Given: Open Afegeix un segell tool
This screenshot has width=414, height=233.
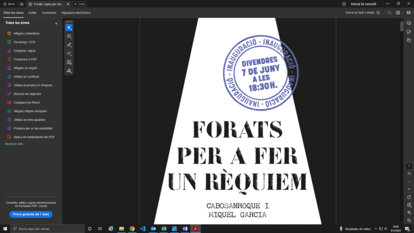Looking at the screenshot, I should coord(25,68).
